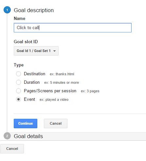The image size is (146, 161).
Task: Click the blue step 1 circle icon
Action: (7, 10)
